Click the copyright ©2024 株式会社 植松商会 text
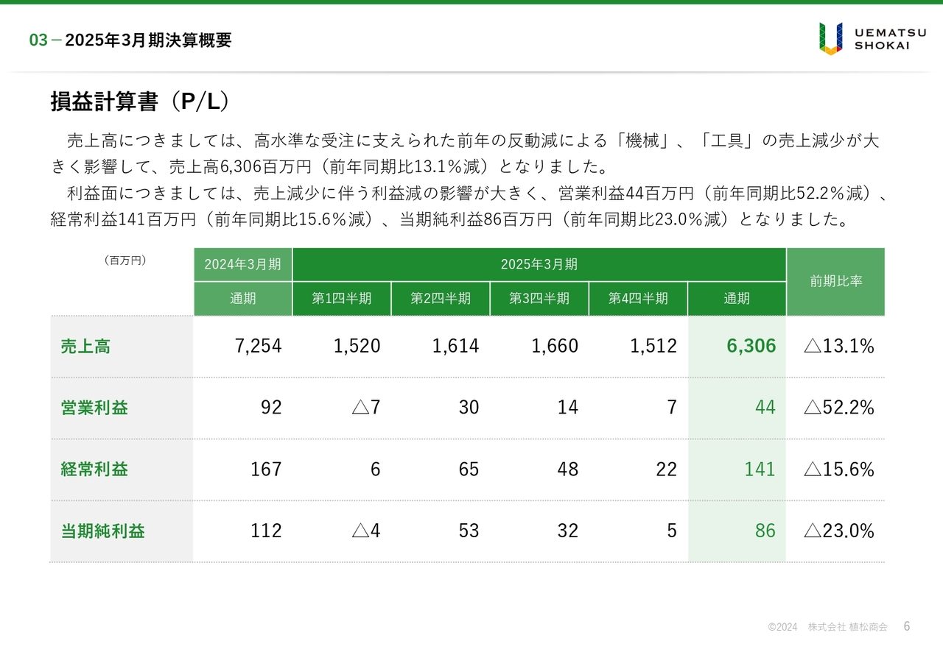 (x=828, y=627)
